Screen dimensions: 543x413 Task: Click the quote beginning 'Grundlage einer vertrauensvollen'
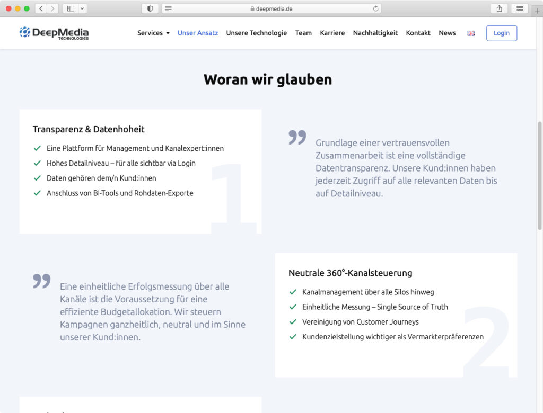[x=406, y=168]
